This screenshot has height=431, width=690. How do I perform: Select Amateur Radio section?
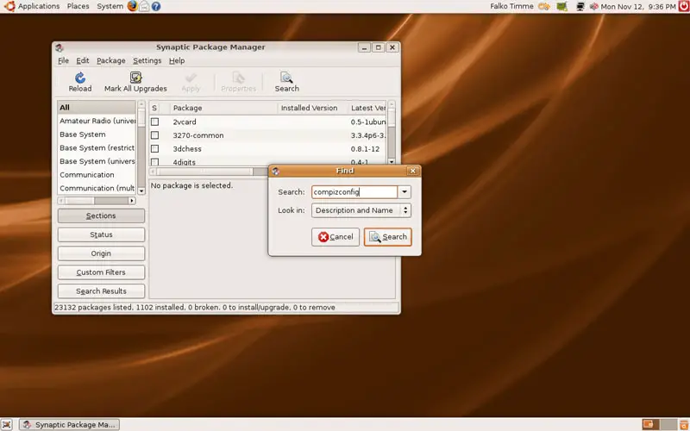point(97,121)
